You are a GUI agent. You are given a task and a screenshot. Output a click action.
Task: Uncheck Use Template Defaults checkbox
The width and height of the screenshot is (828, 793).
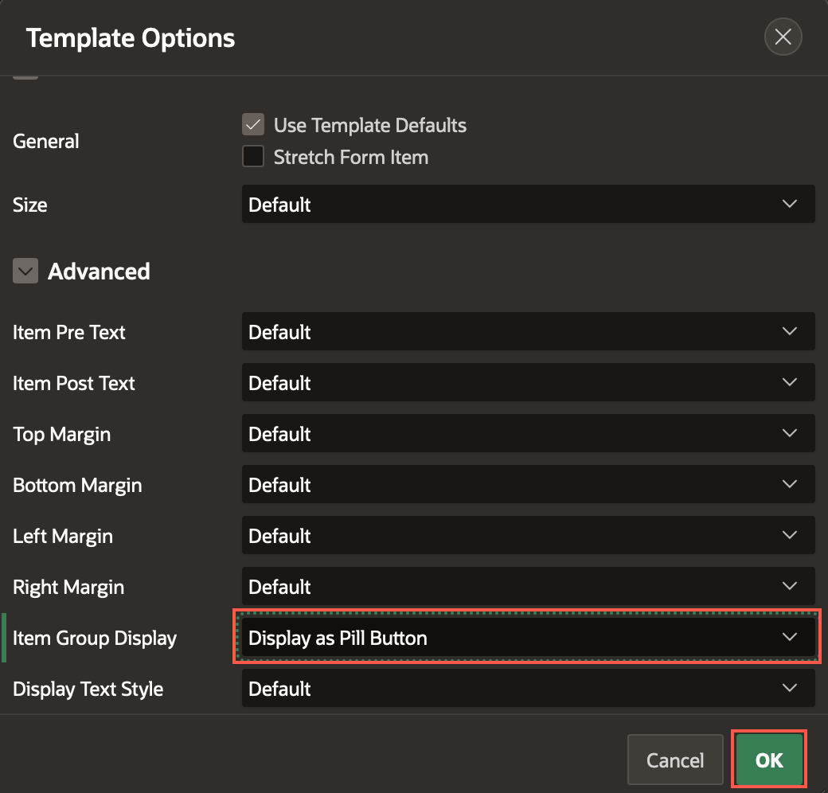(x=253, y=125)
